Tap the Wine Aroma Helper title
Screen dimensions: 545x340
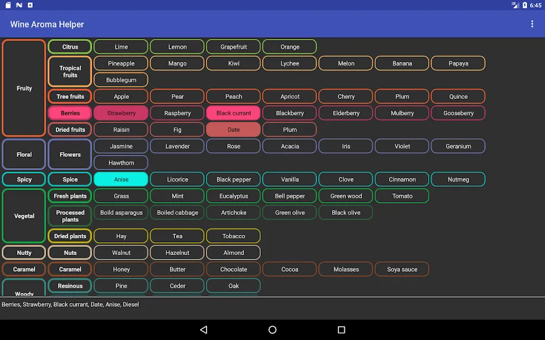click(x=47, y=24)
